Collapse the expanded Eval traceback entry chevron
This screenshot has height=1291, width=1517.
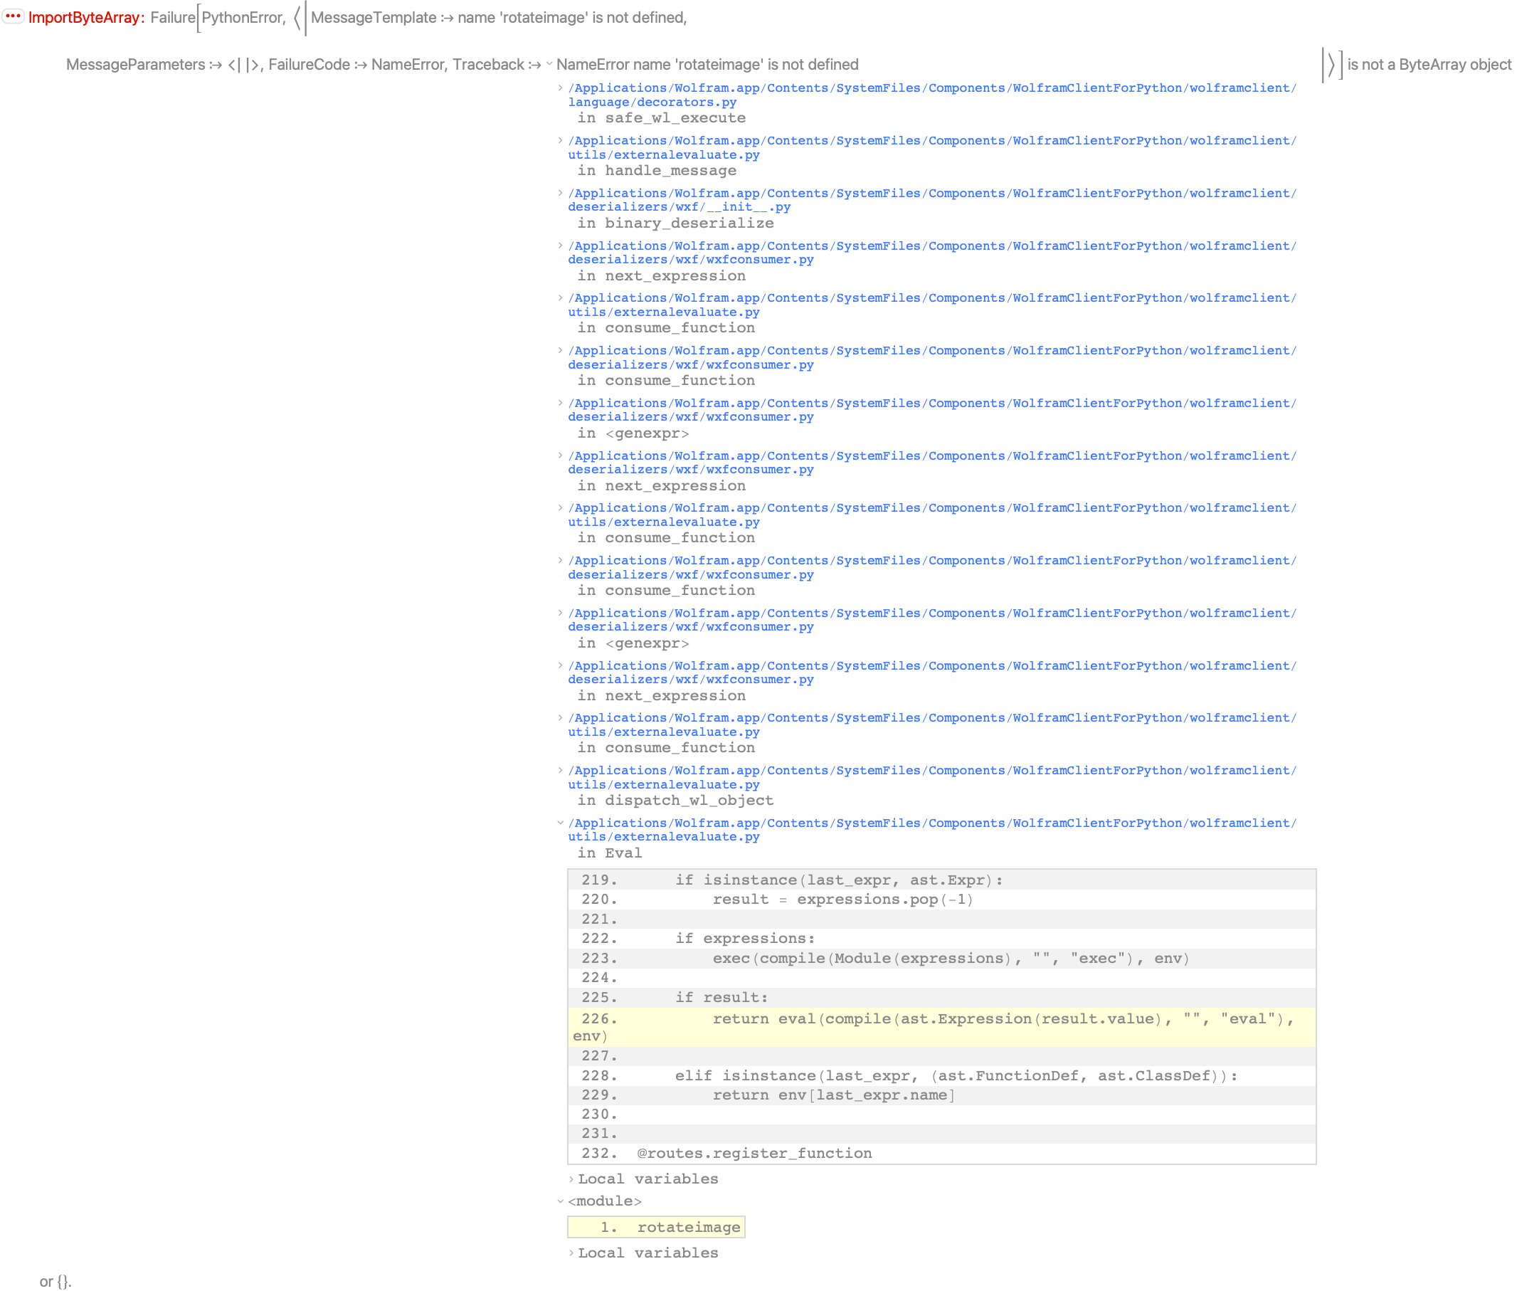point(561,823)
